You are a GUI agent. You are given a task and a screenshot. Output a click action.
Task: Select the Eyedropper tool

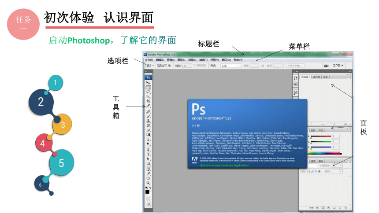click(x=148, y=174)
